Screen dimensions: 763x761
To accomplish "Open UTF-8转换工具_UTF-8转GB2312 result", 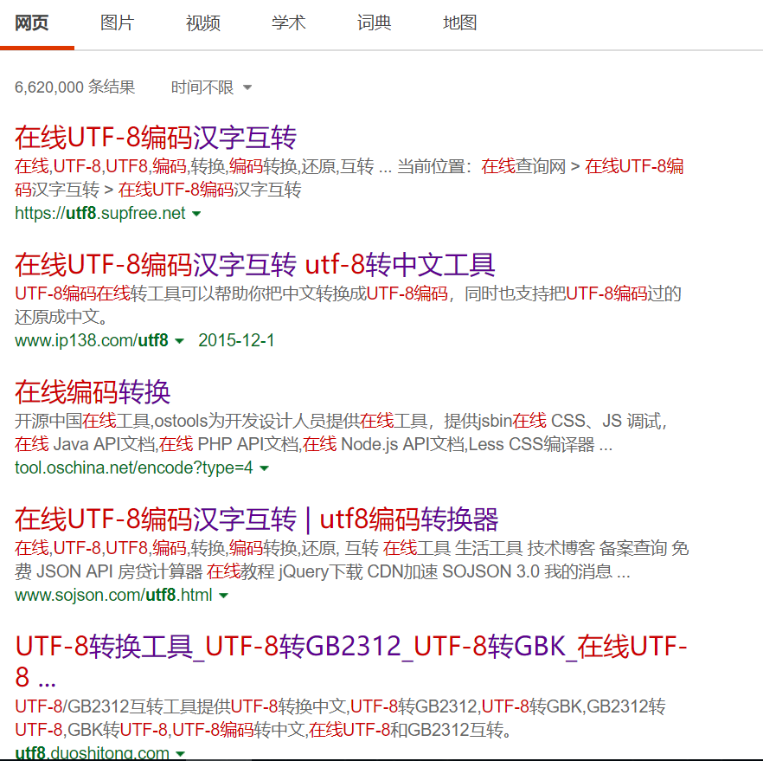I will pos(350,647).
